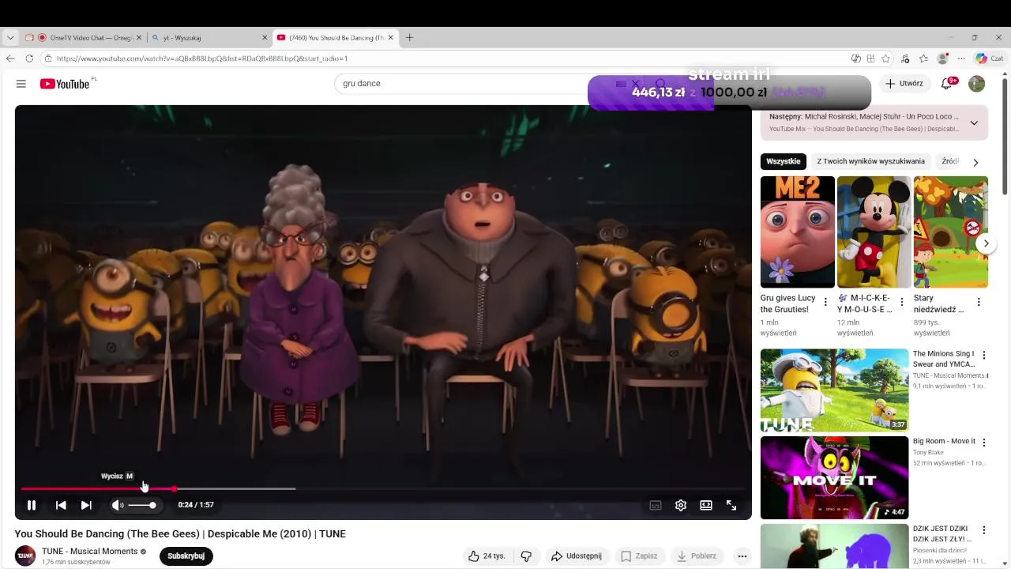Select the Wszystkie filter chip
Screen dimensions: 1011x569
[783, 161]
